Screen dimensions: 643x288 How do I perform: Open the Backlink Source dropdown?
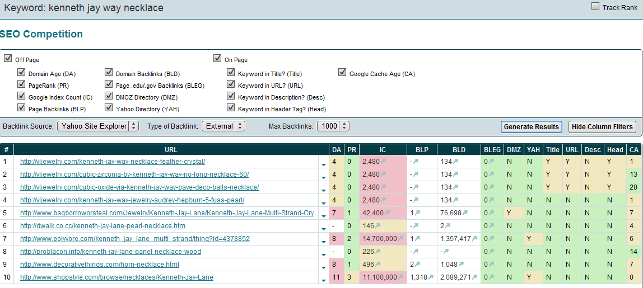pyautogui.click(x=98, y=126)
